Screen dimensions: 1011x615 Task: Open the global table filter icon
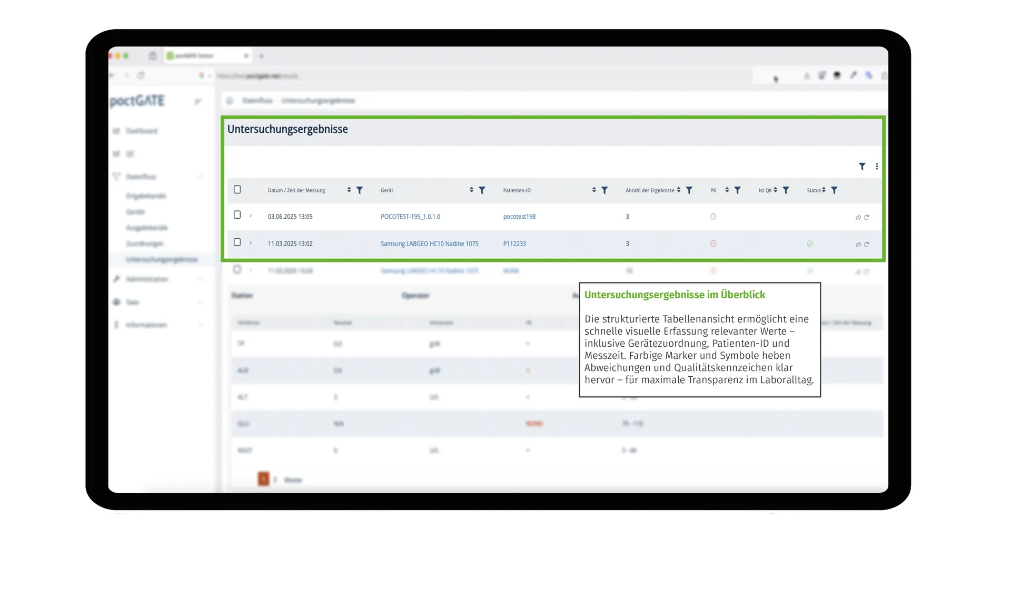pyautogui.click(x=862, y=167)
